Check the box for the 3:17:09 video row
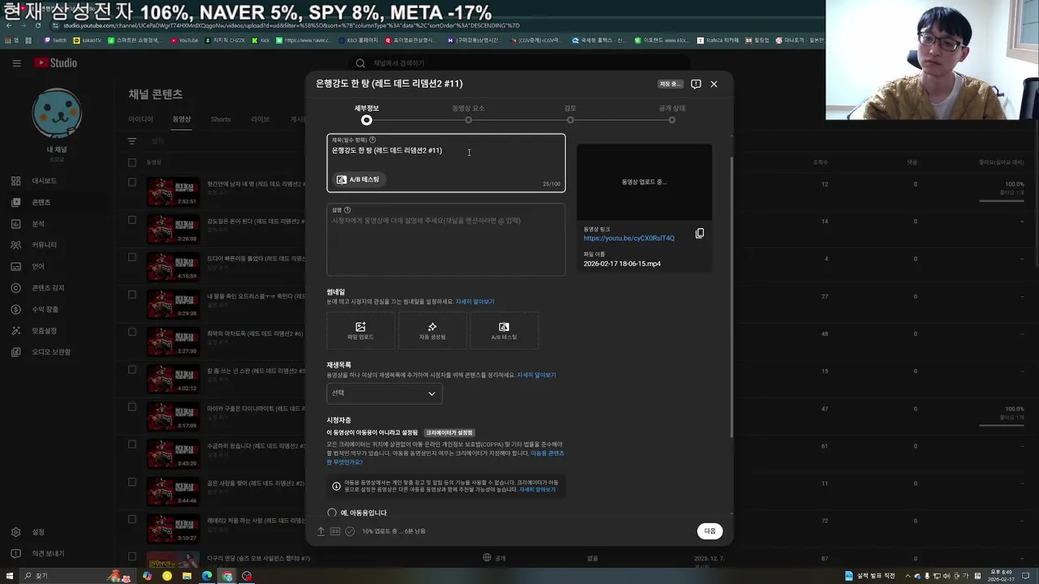1039x584 pixels. coord(132,406)
